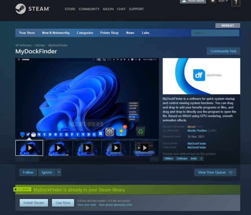Play the first video thumbnail
Image resolution: width=251 pixels, height=215 pixels.
(x=29, y=148)
